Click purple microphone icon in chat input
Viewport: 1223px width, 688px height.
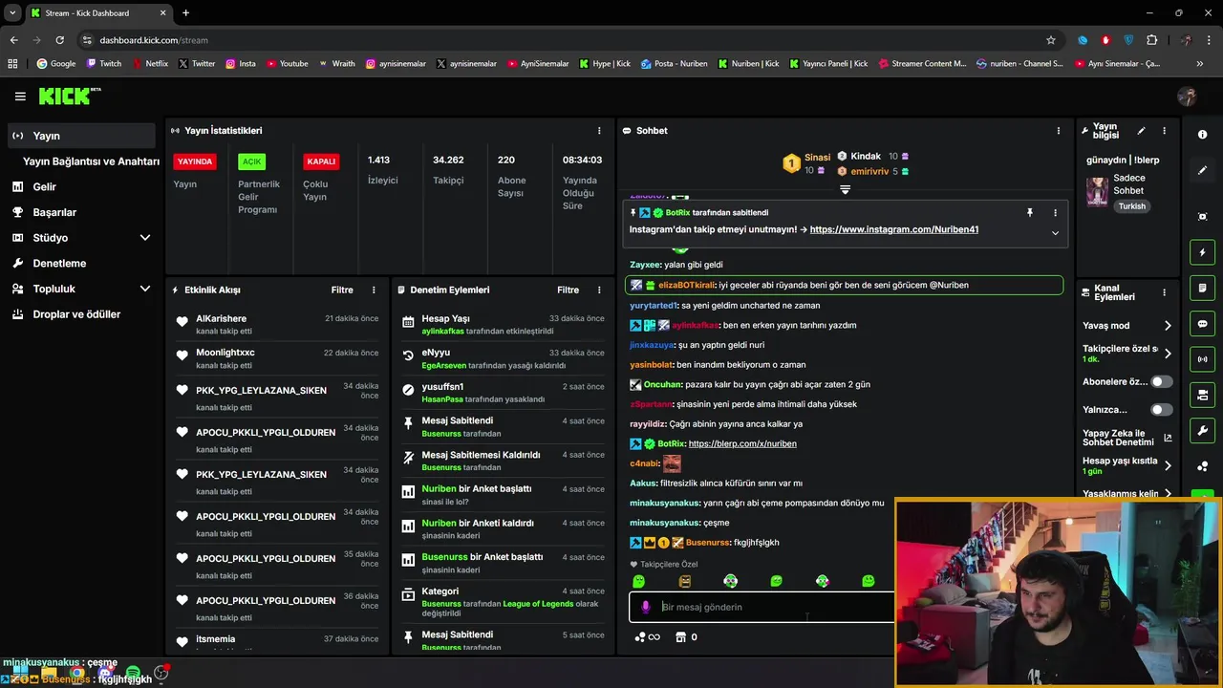tap(646, 607)
